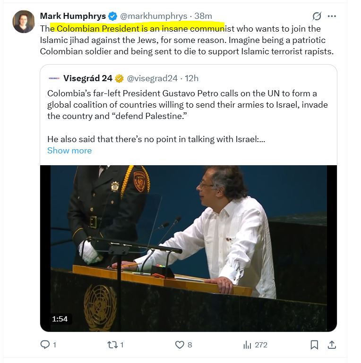Click Visegrád 24 gold verified badge

[119, 78]
